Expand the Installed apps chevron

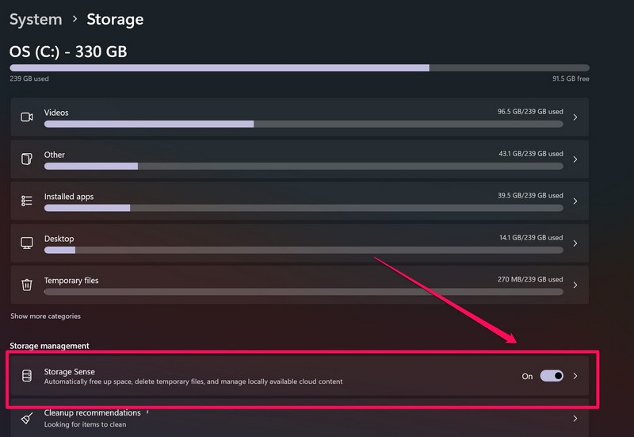pos(575,201)
